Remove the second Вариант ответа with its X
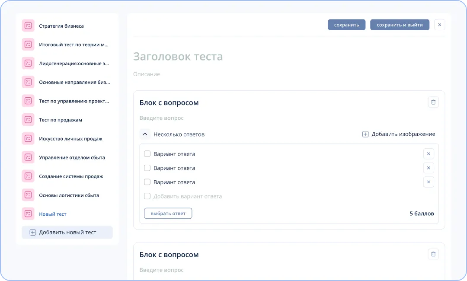The image size is (467, 281). [x=429, y=168]
